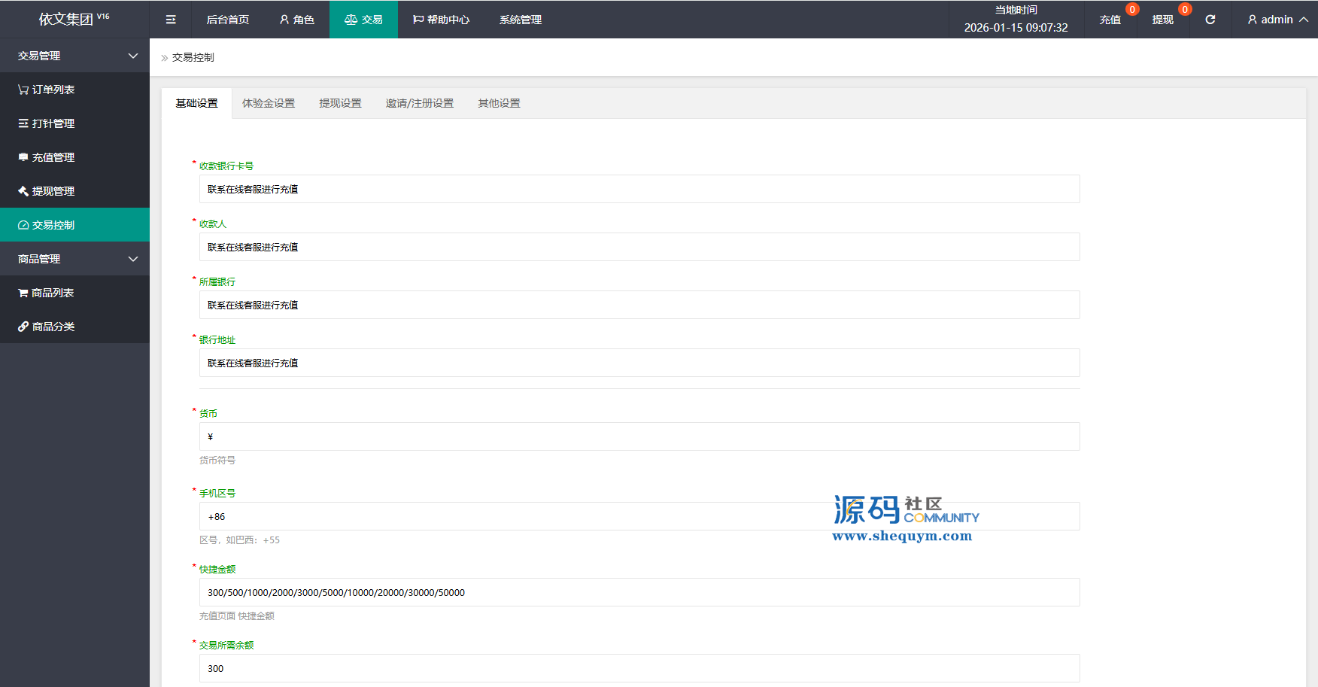Open 帮助中心 in the top navigation
The height and width of the screenshot is (687, 1318).
click(441, 20)
